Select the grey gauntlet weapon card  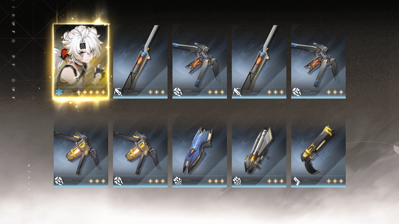[x=259, y=155]
